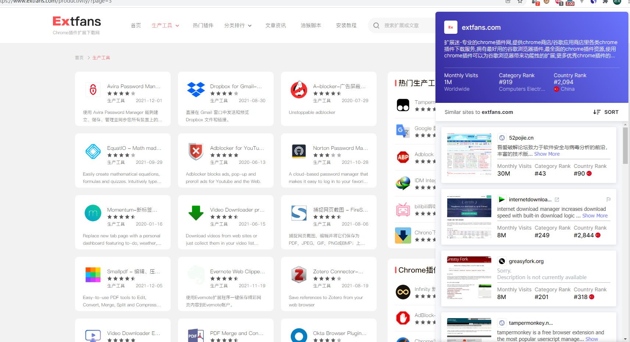The image size is (630, 342).
Task: Open the 油猴脚本 navigation menu item
Action: click(311, 25)
